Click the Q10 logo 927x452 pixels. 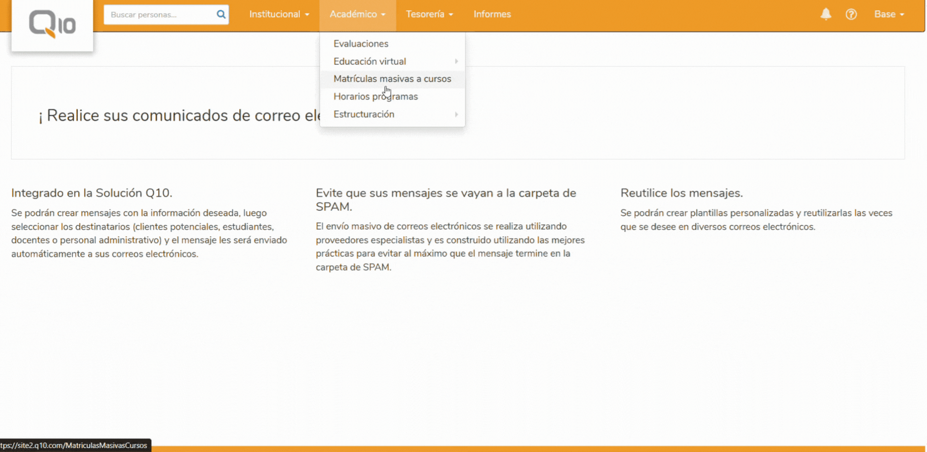click(x=52, y=24)
